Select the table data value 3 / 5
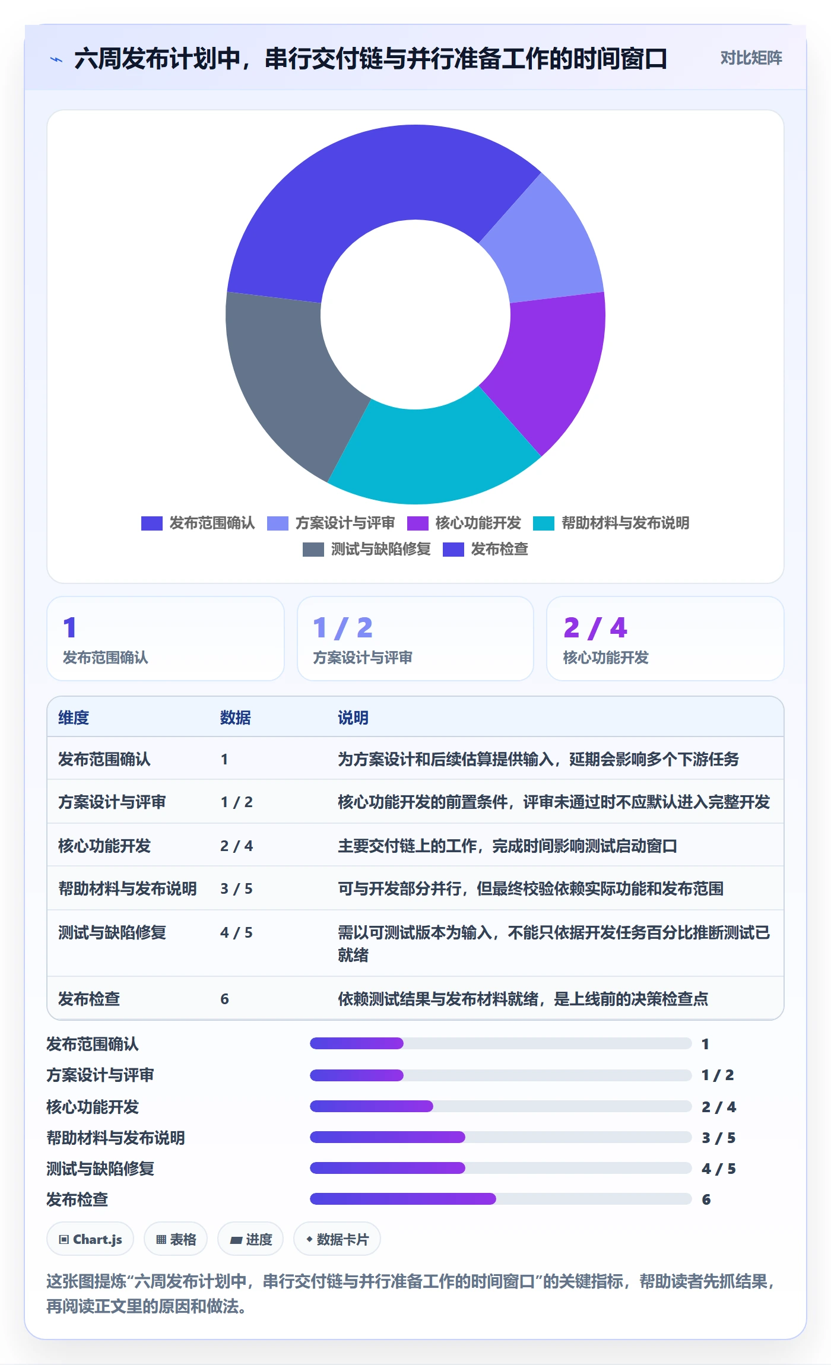Image resolution: width=831 pixels, height=1365 pixels. 236,889
